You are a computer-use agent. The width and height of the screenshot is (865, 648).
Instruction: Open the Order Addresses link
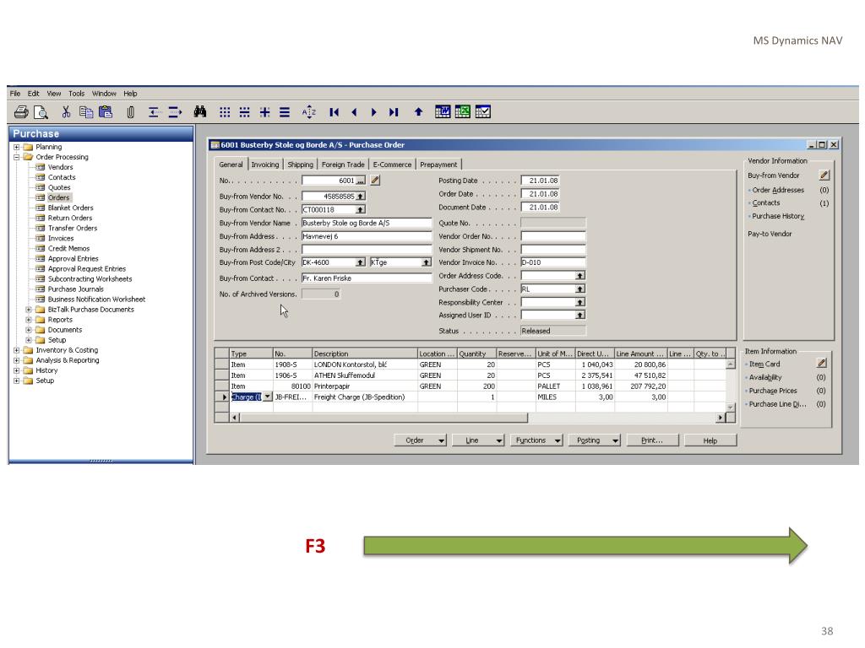pyautogui.click(x=778, y=190)
